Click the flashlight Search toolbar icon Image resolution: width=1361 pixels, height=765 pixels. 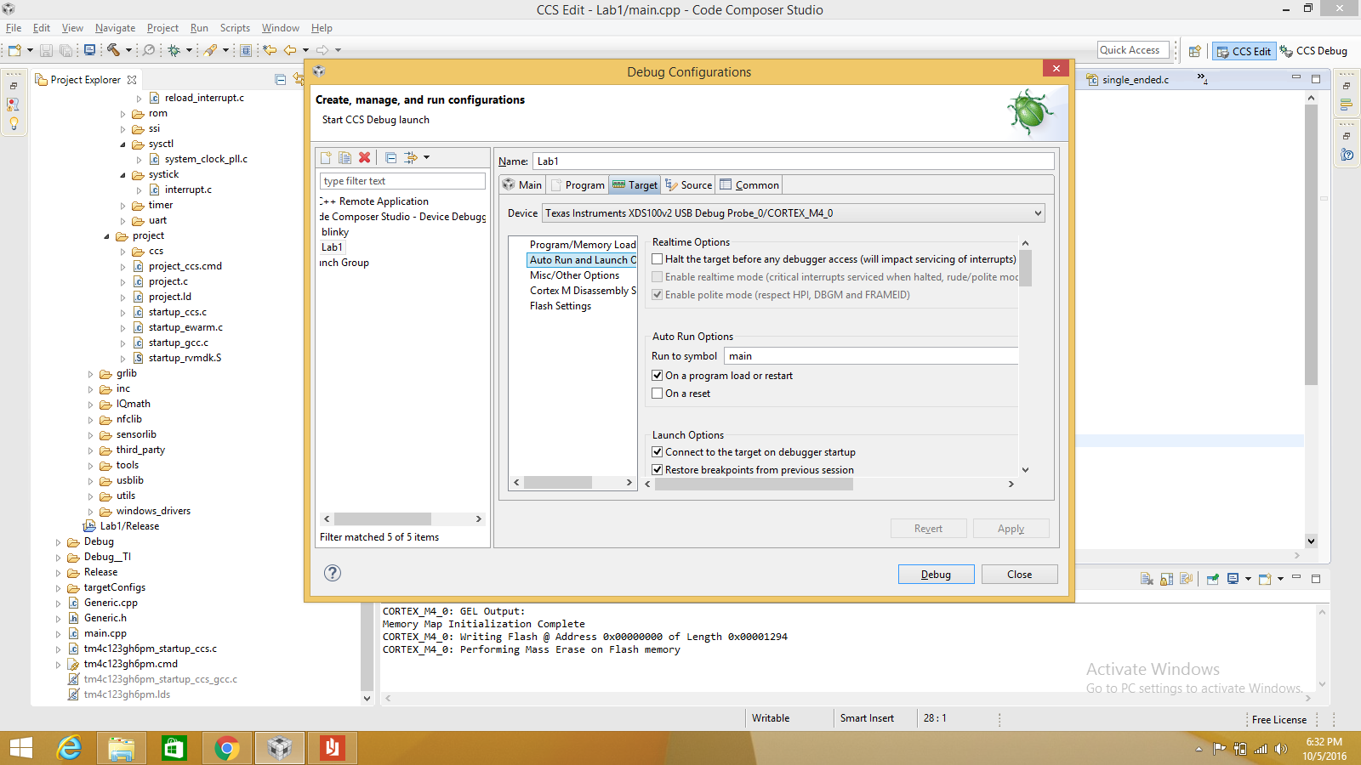(210, 50)
